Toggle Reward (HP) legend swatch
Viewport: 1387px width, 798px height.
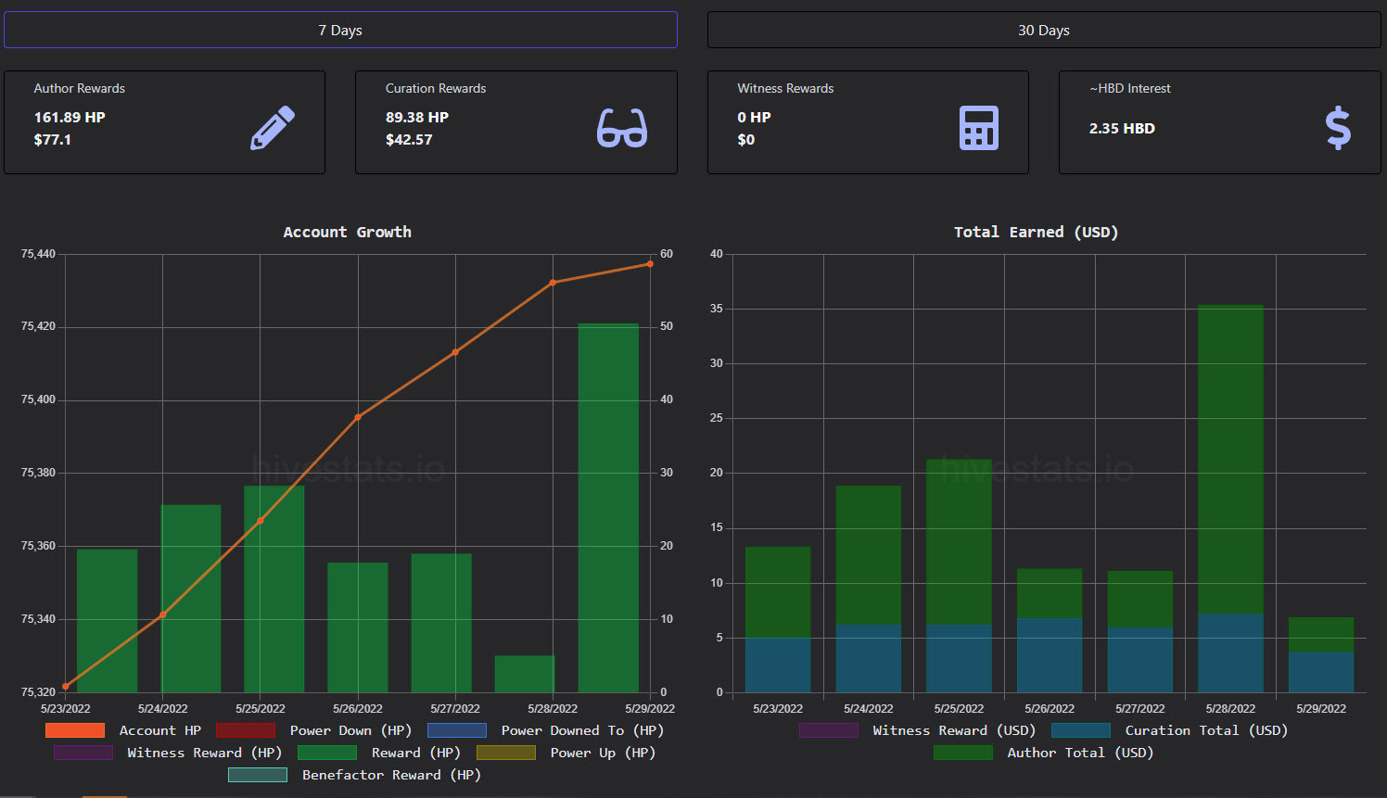(327, 753)
